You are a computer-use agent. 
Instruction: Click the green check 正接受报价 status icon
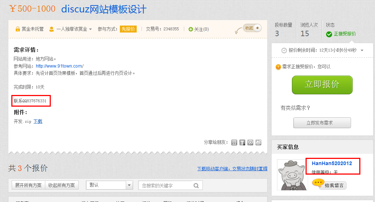pyautogui.click(x=329, y=34)
